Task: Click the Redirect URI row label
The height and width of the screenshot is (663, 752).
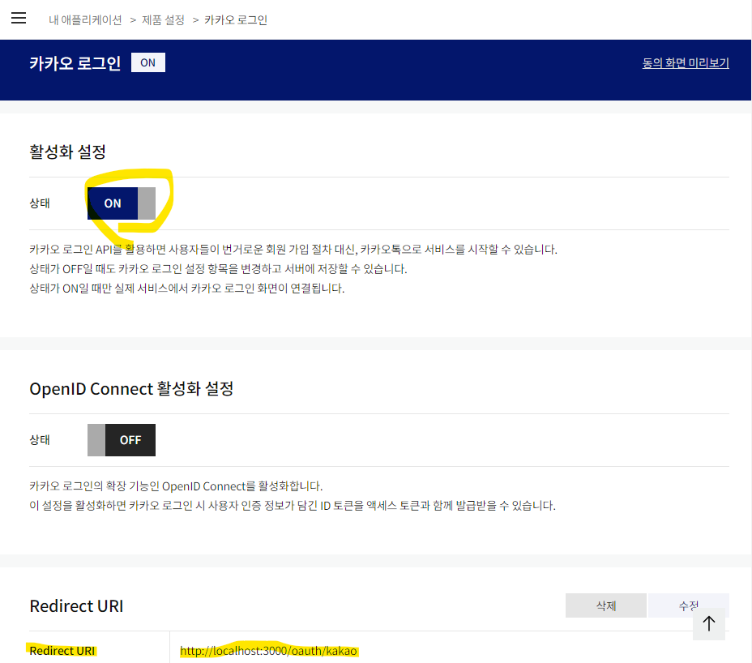Action: click(62, 651)
